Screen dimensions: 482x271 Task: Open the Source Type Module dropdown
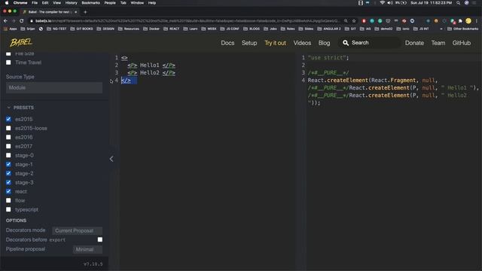click(x=54, y=87)
